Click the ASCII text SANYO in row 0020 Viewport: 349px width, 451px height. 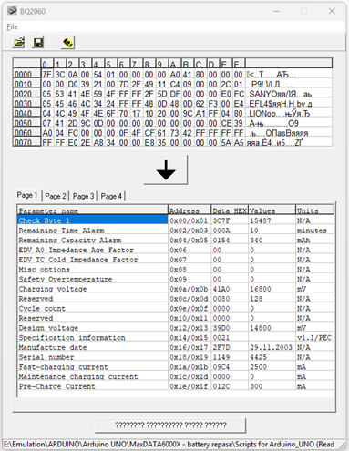[264, 94]
